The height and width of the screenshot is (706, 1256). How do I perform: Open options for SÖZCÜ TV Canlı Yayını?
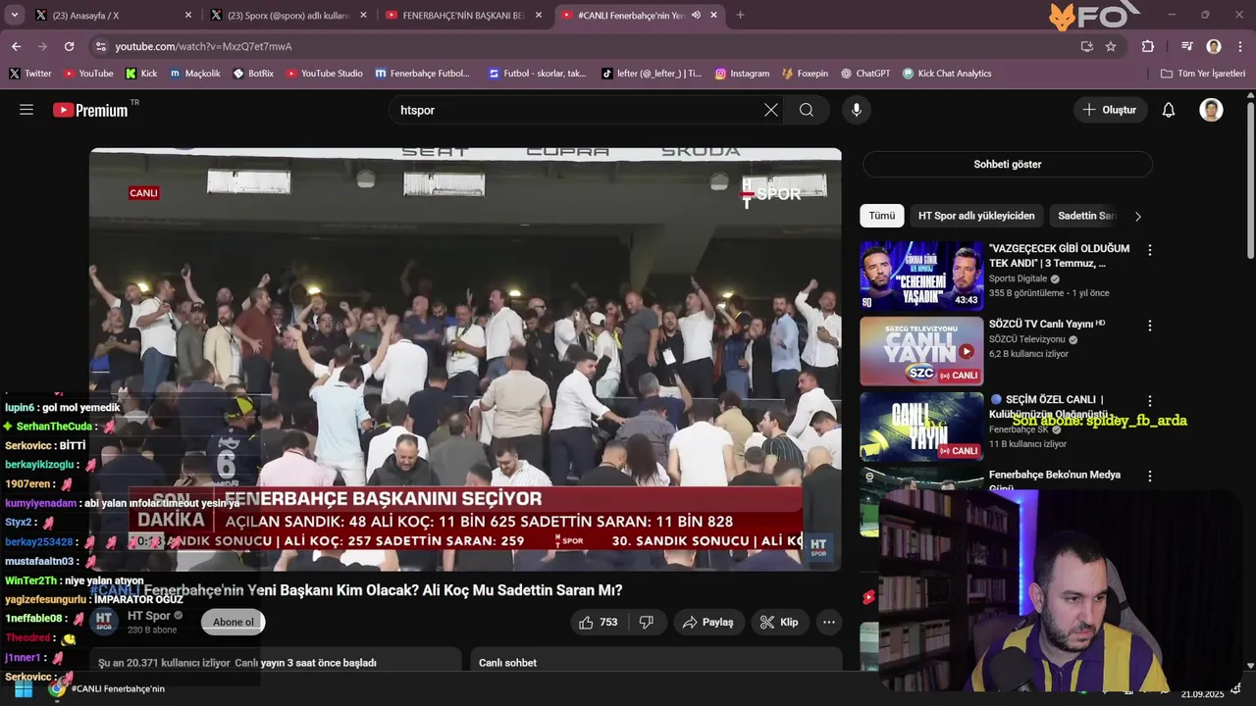(x=1150, y=326)
